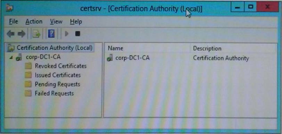Viewport: 282px width, 134px height.
Task: Sort by the Name column header
Action: pyautogui.click(x=147, y=48)
